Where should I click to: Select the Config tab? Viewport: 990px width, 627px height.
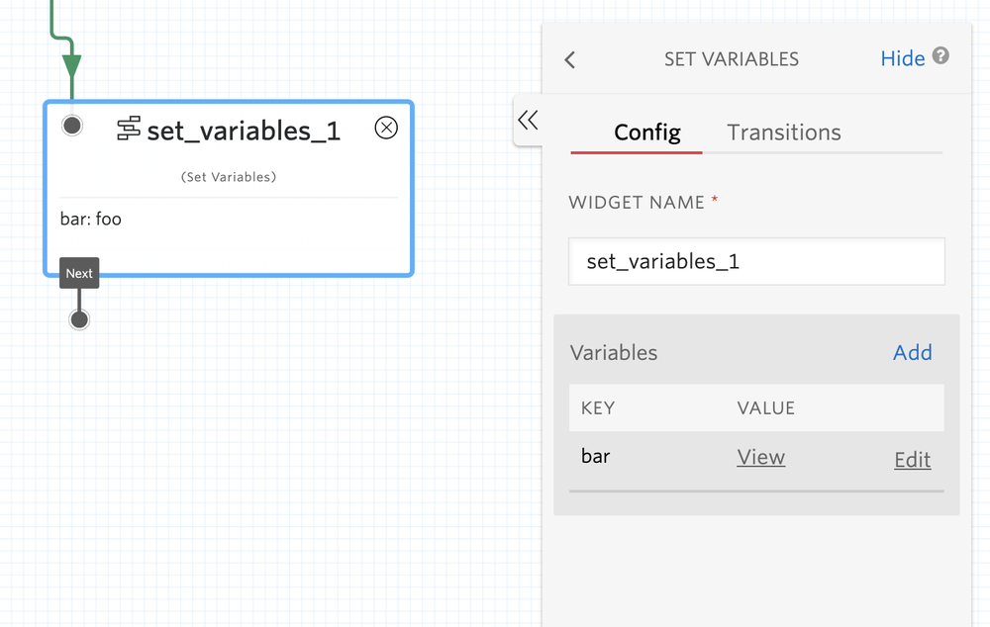pos(647,132)
